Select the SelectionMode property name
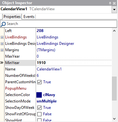The height and width of the screenshot is (122, 118). [x=18, y=101]
